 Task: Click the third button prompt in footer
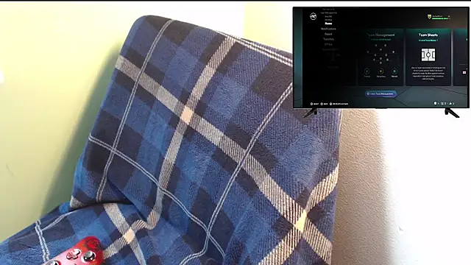click(x=339, y=104)
